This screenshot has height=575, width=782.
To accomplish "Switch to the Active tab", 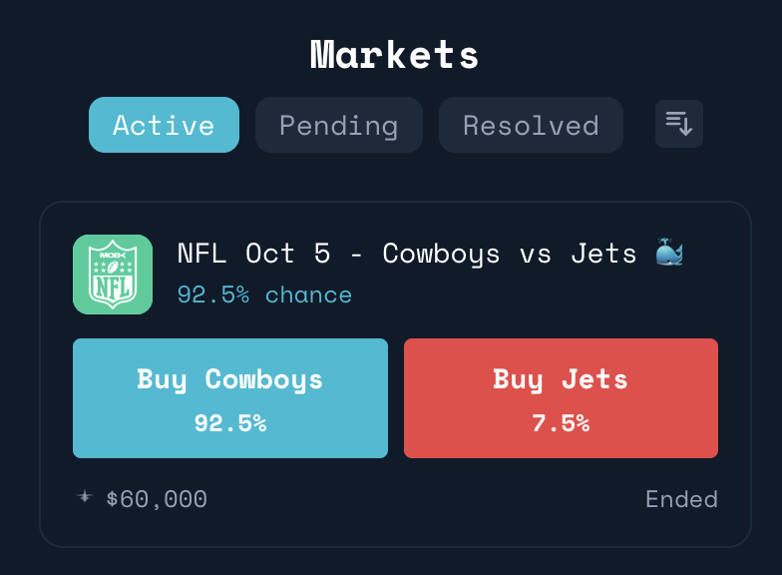I will (x=164, y=125).
